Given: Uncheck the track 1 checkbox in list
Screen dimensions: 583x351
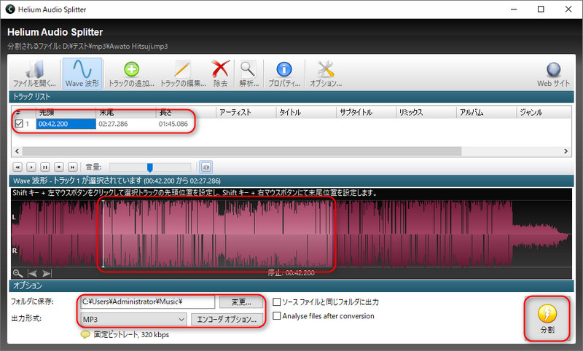Looking at the screenshot, I should click(x=19, y=125).
